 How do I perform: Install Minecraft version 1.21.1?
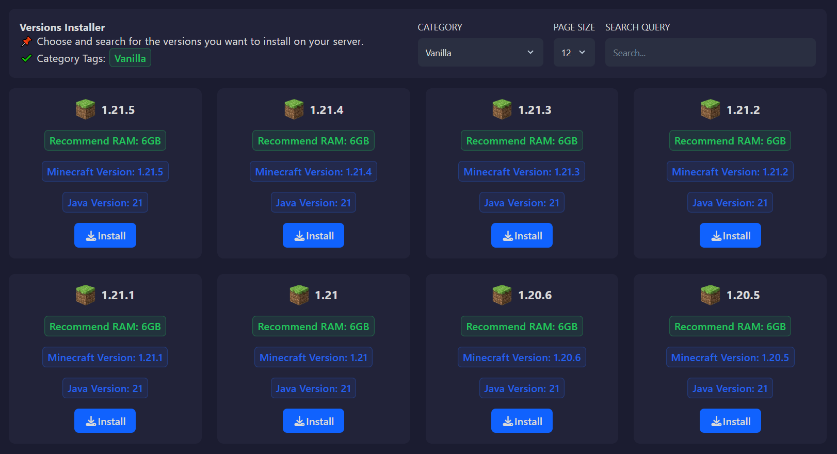(105, 421)
